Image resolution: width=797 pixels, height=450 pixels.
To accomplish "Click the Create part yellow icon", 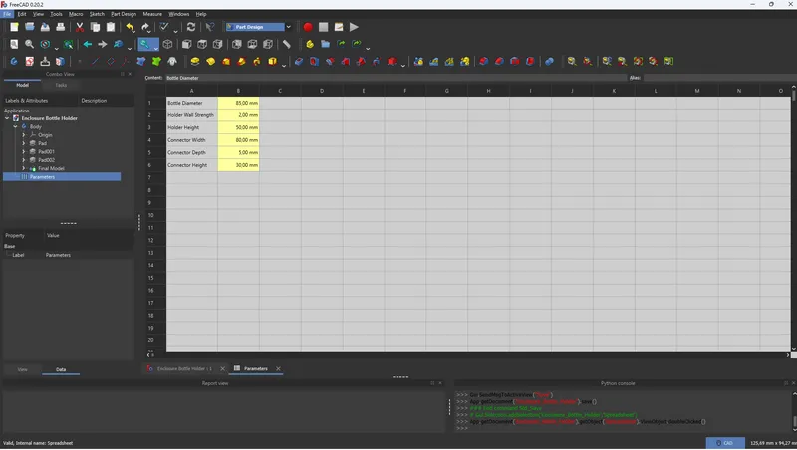I will tap(310, 44).
